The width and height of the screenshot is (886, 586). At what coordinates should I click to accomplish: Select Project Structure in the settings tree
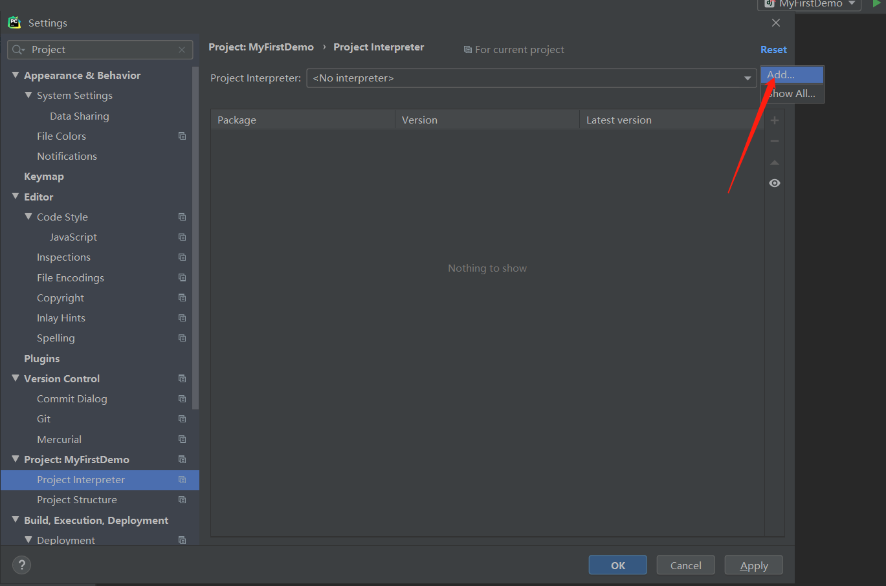[77, 499]
